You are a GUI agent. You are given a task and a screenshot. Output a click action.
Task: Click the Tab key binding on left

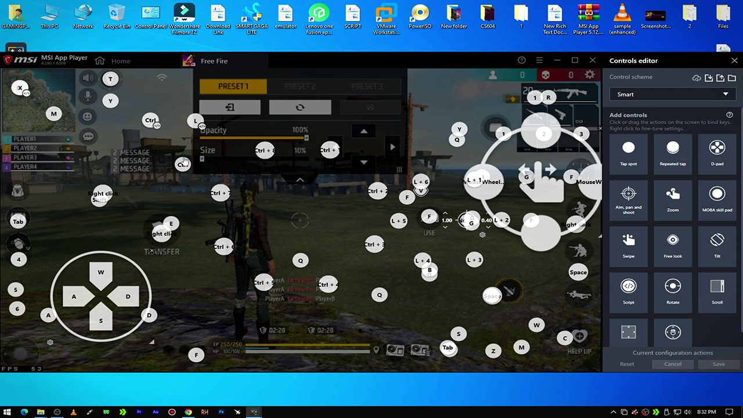click(x=18, y=222)
